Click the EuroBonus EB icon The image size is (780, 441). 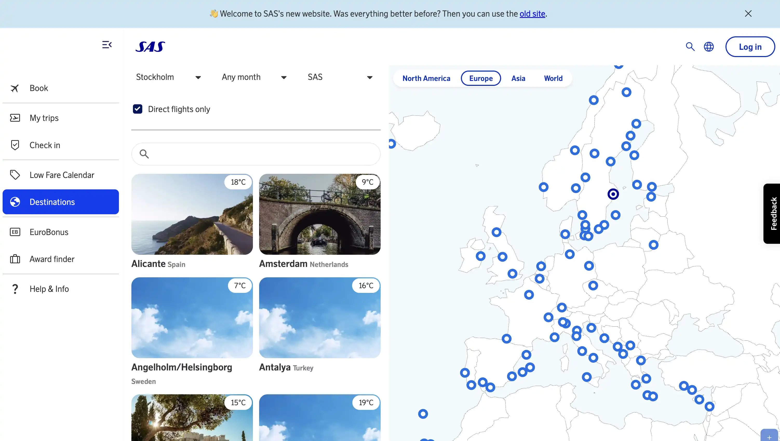click(x=15, y=232)
